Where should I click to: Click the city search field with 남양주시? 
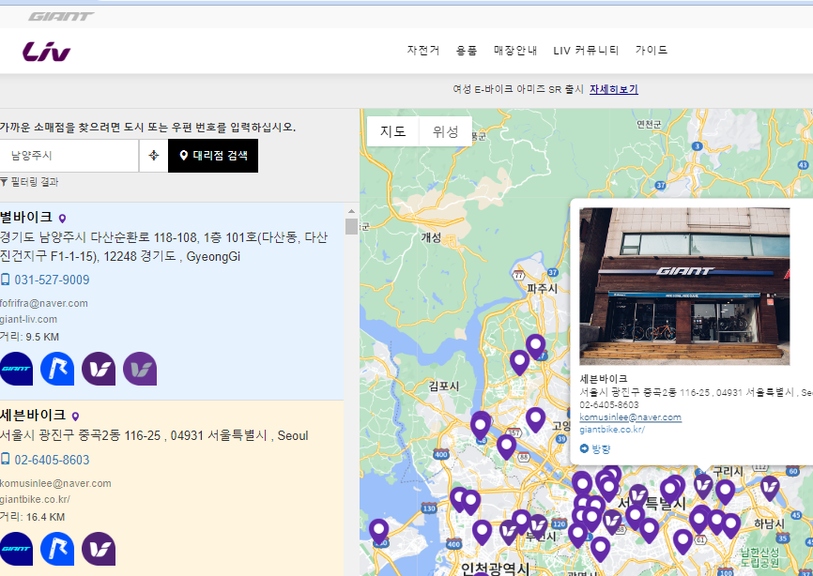click(69, 156)
